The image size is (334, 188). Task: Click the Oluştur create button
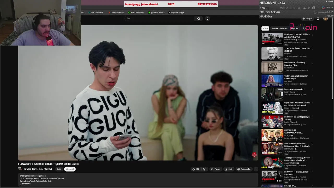[307, 19]
